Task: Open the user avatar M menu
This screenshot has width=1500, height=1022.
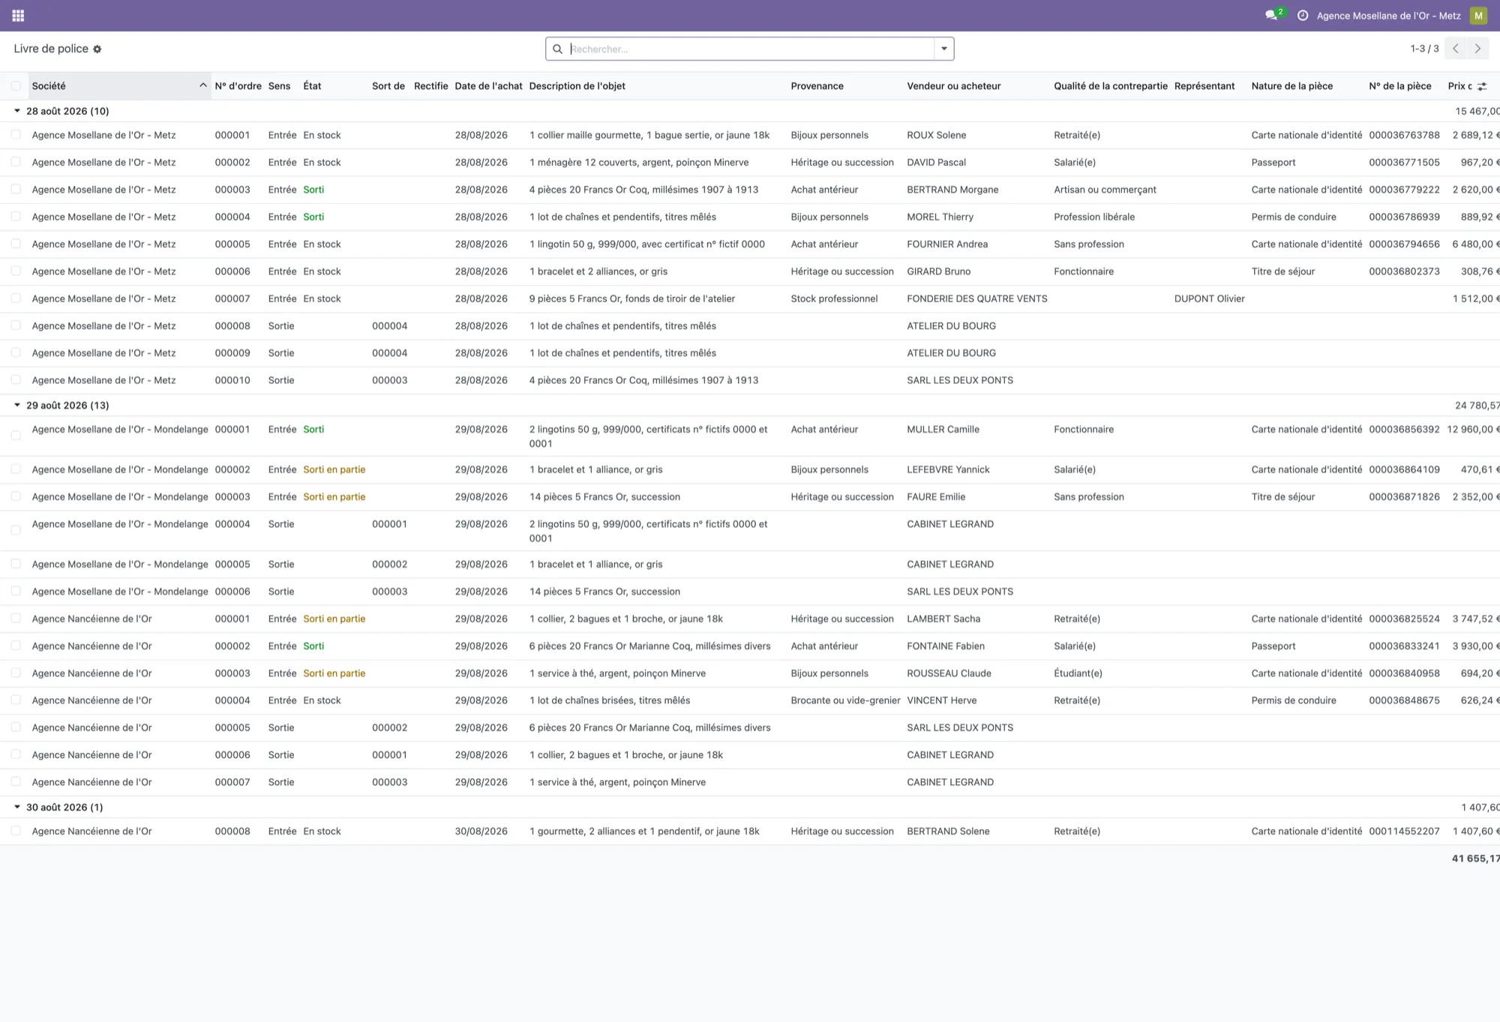Action: click(1478, 16)
